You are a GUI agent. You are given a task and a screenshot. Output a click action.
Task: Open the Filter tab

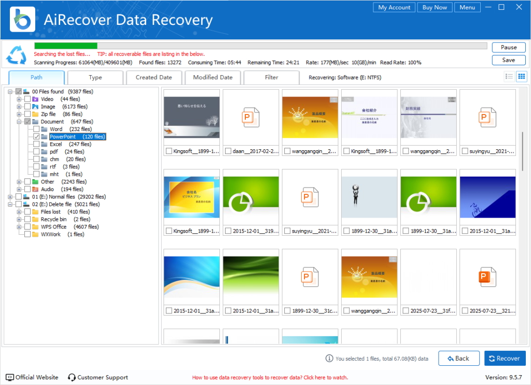click(x=271, y=78)
